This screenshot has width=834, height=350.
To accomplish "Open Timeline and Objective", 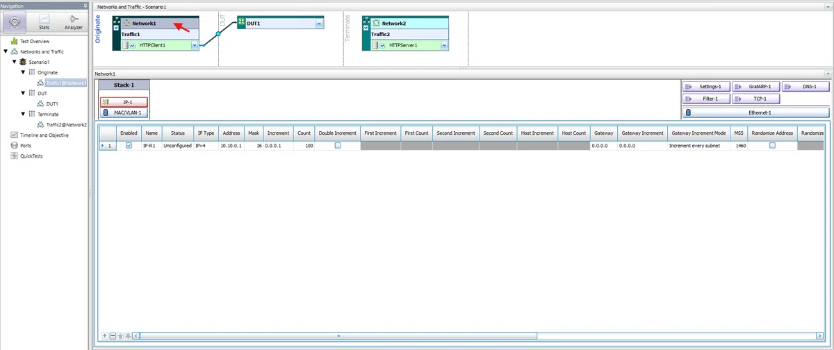I will (44, 135).
